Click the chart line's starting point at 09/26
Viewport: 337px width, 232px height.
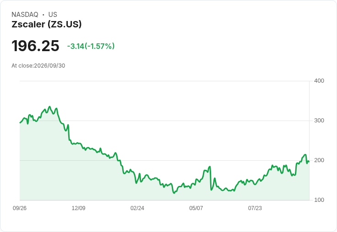[x=20, y=123]
